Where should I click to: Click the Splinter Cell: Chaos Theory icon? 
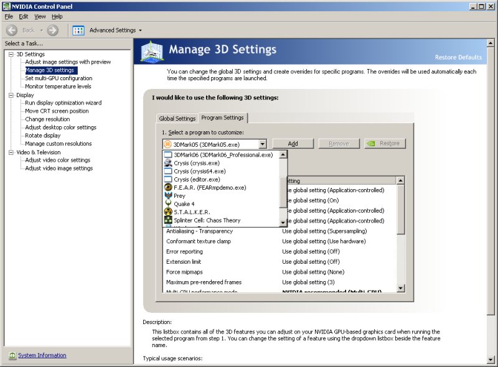click(x=168, y=220)
